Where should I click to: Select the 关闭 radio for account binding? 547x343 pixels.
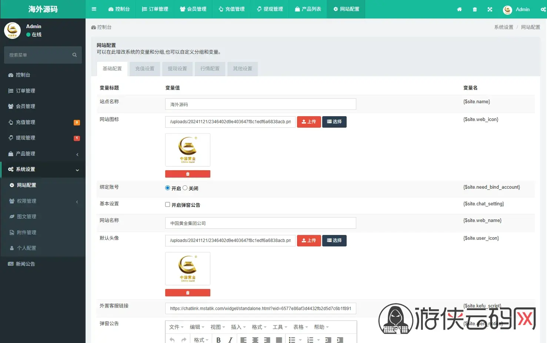[185, 188]
